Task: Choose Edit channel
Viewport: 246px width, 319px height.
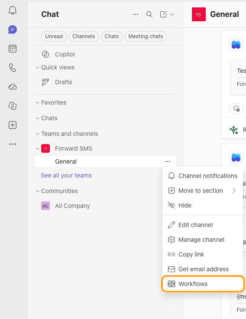Action: coord(203,225)
